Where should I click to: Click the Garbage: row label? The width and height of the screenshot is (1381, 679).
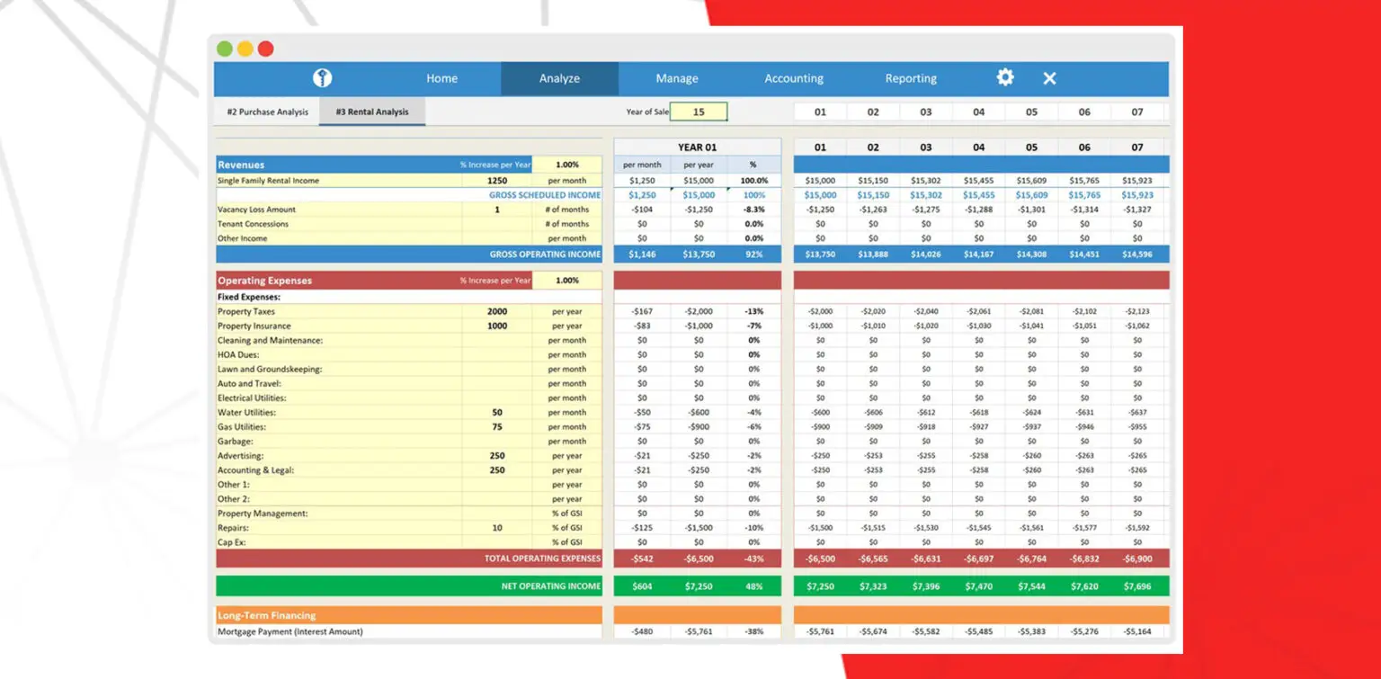coord(236,441)
